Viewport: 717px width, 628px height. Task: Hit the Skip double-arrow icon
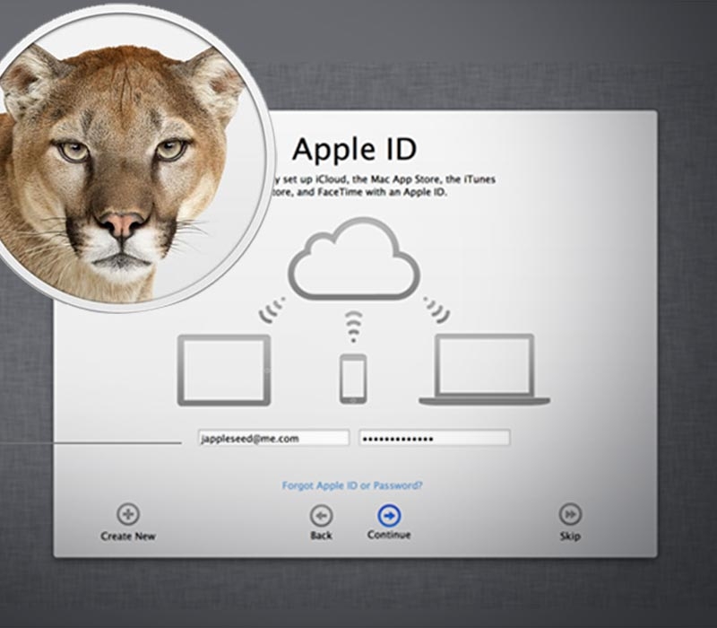[570, 514]
